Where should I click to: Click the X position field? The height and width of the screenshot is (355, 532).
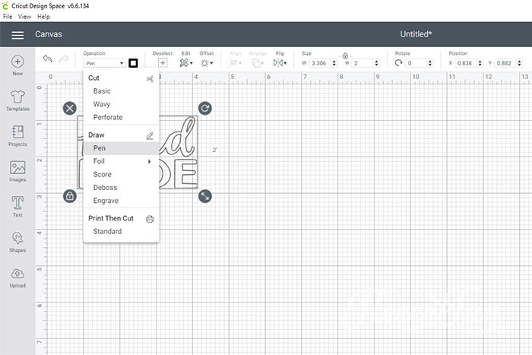click(466, 63)
